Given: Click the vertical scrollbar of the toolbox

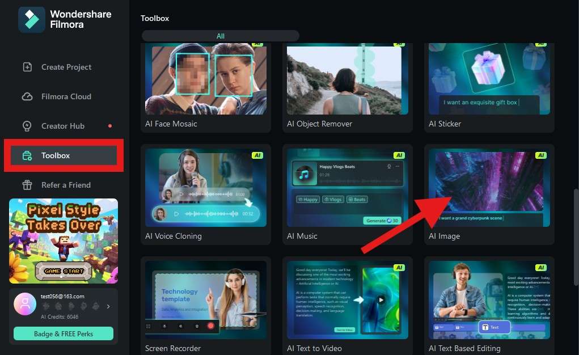Looking at the screenshot, I should (x=576, y=237).
